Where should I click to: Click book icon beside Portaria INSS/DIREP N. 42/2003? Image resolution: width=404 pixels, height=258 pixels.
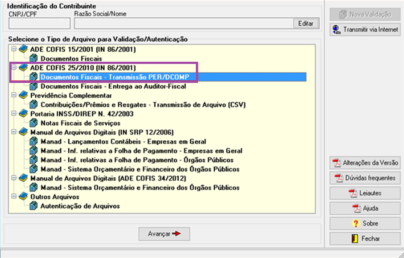[x=23, y=113]
